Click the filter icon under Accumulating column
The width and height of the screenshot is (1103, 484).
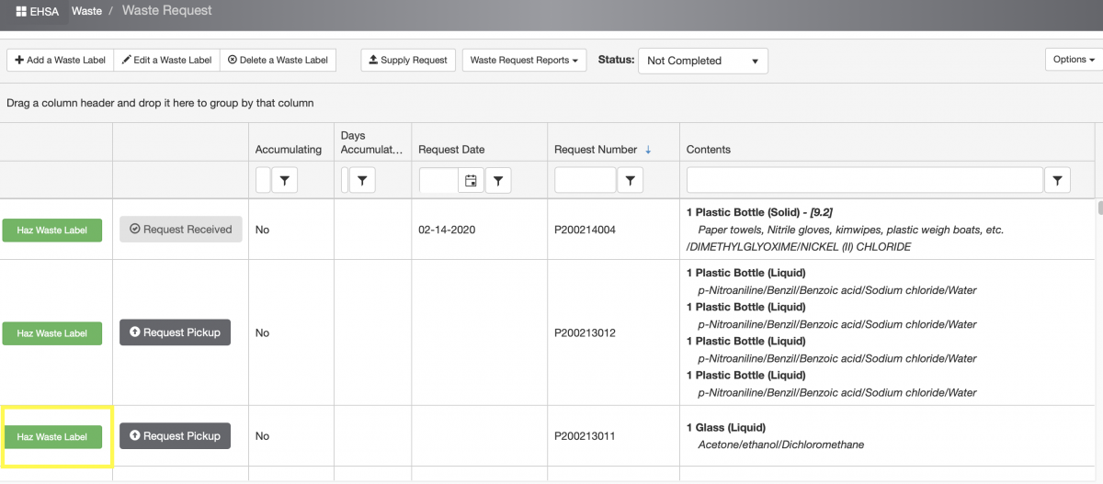tap(285, 181)
